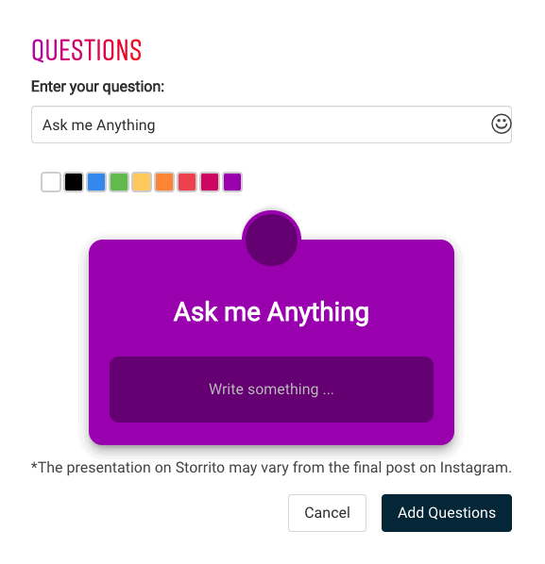
Task: Click the dark circular avatar on sticker
Action: (271, 240)
